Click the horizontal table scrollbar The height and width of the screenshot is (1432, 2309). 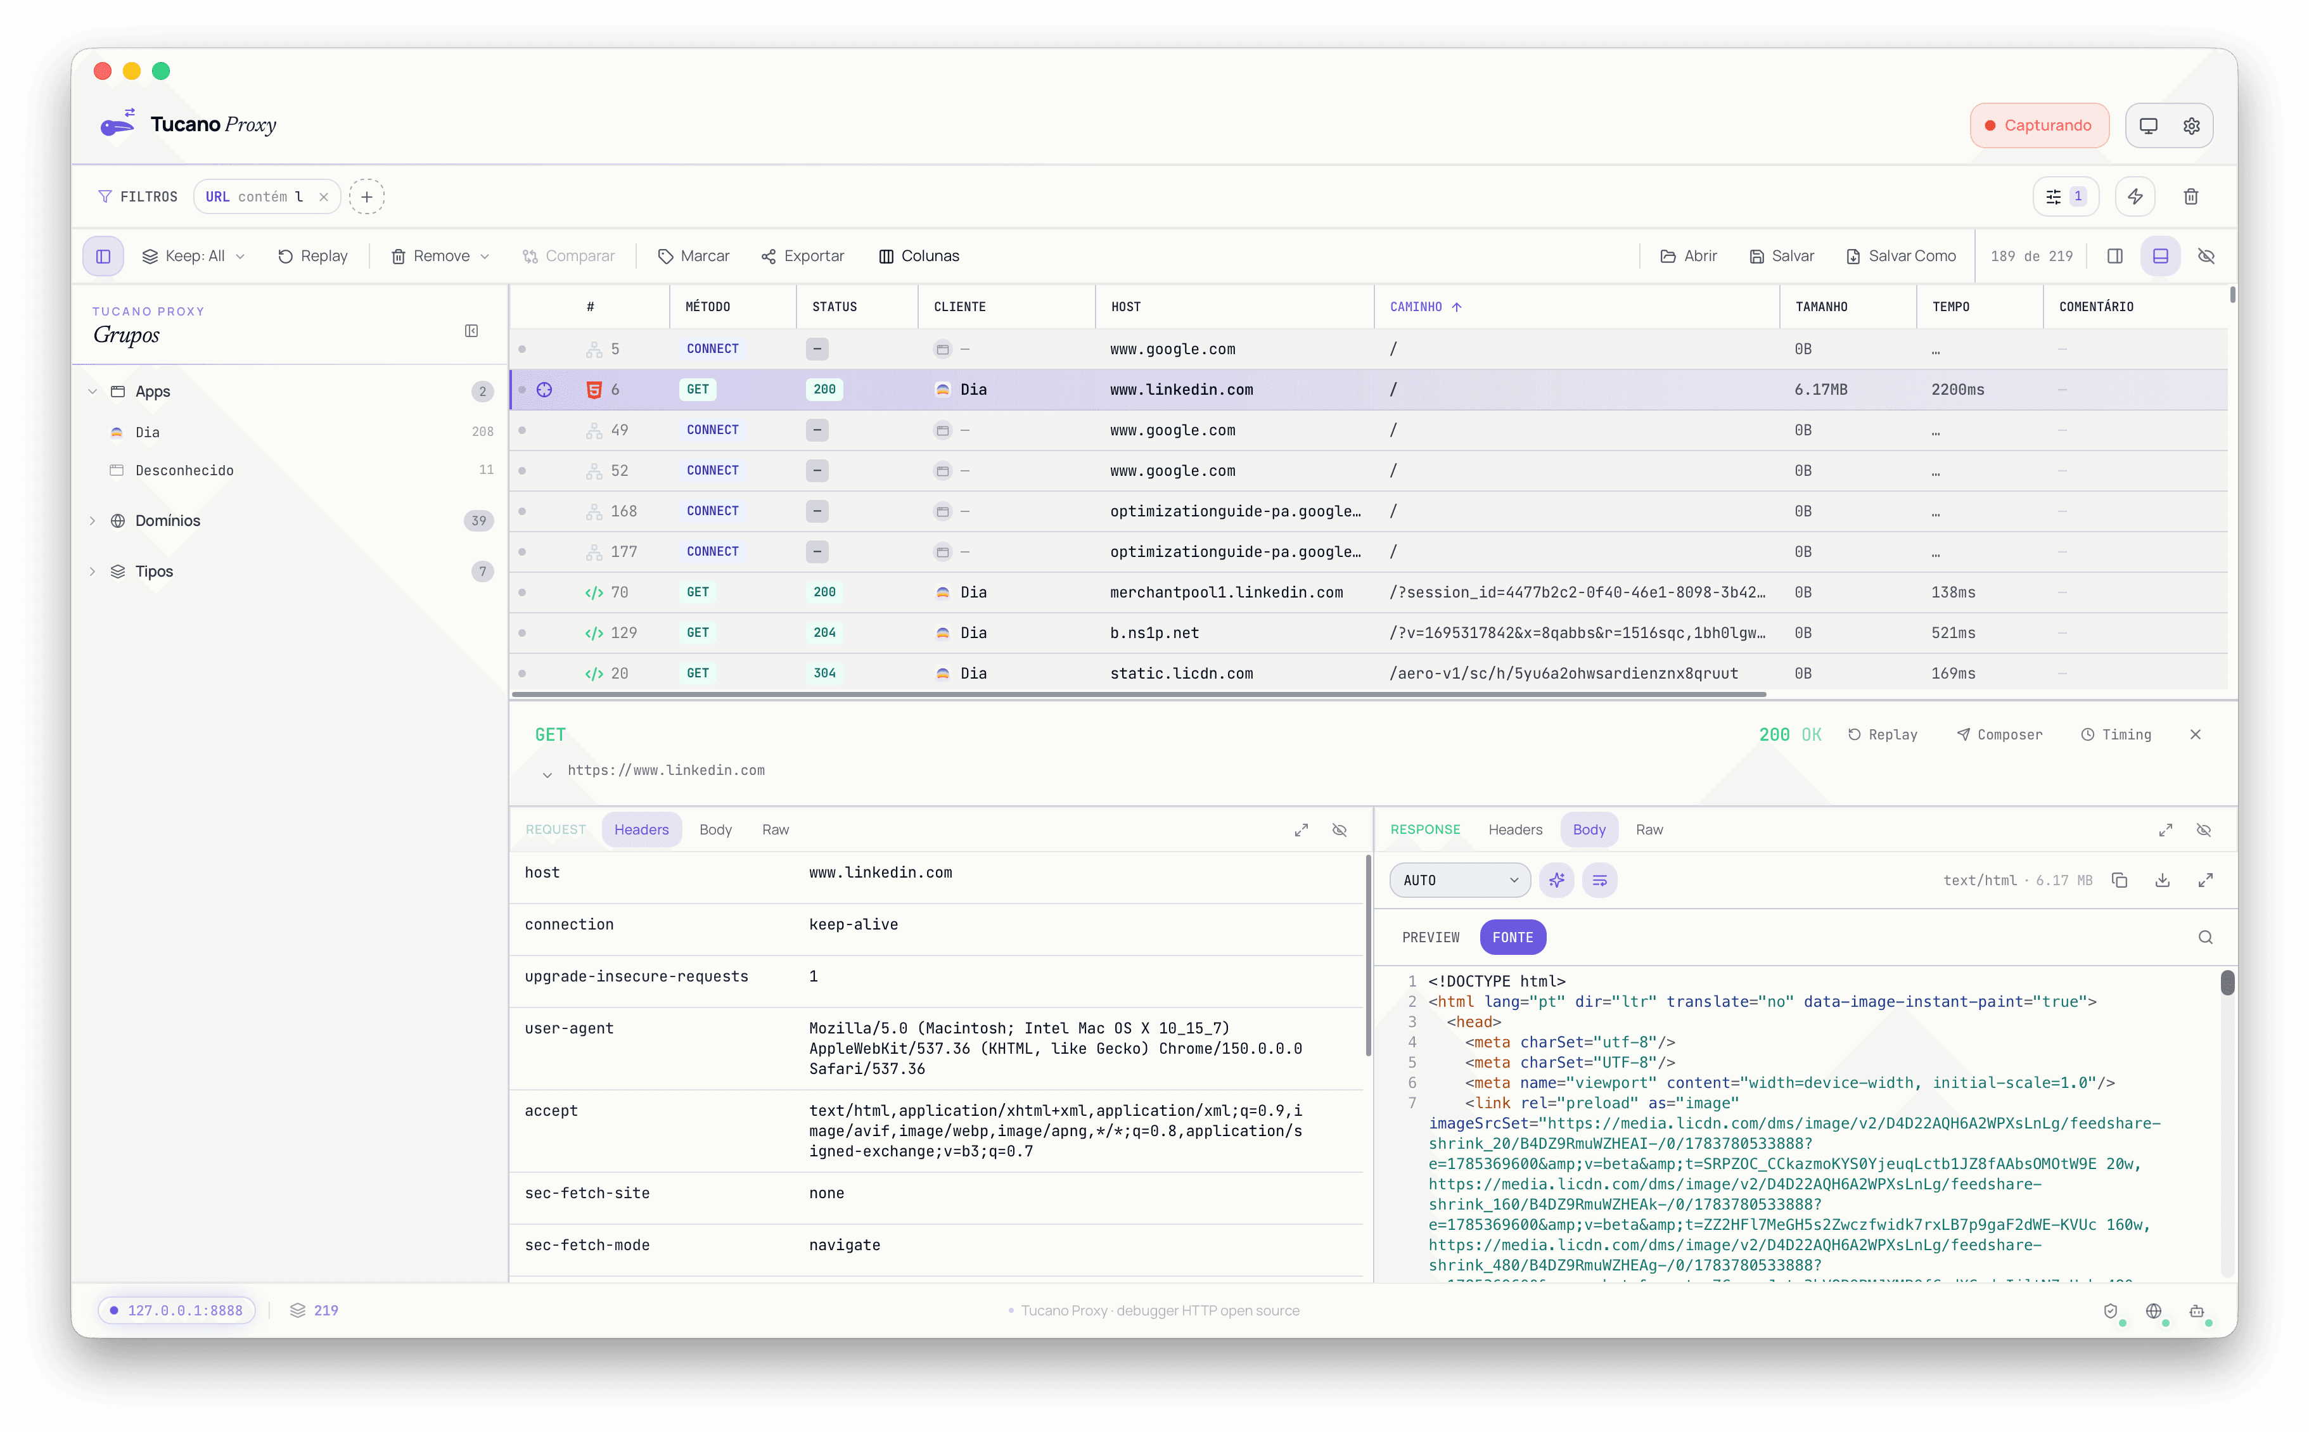[1139, 694]
